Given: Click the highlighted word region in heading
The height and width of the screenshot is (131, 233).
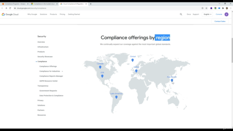Looking at the screenshot, I should coord(162,37).
